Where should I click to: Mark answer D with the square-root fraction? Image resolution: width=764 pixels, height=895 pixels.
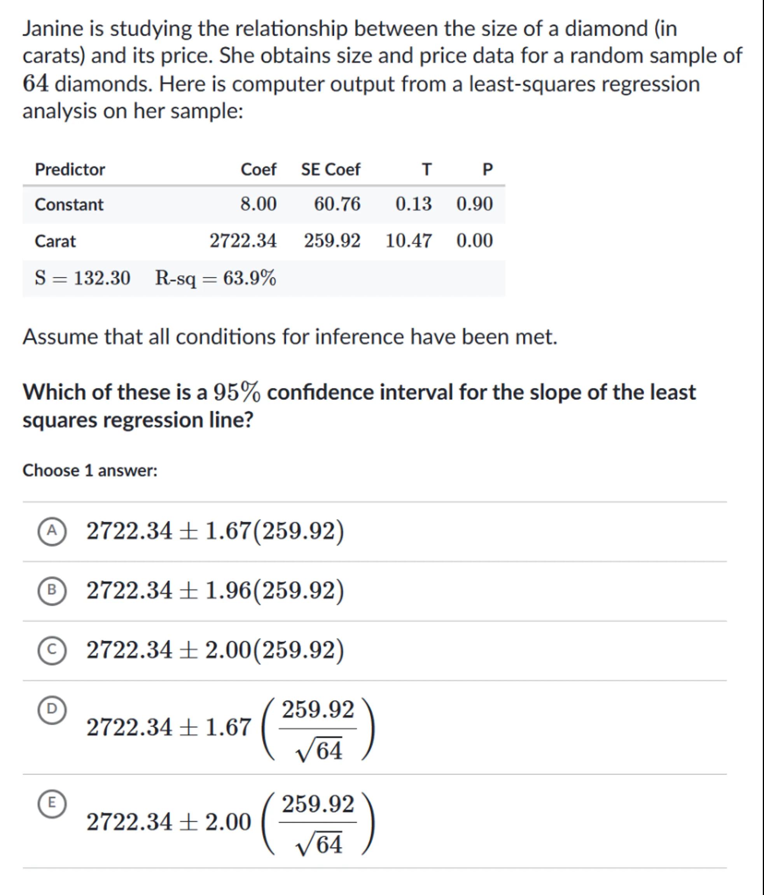click(52, 710)
